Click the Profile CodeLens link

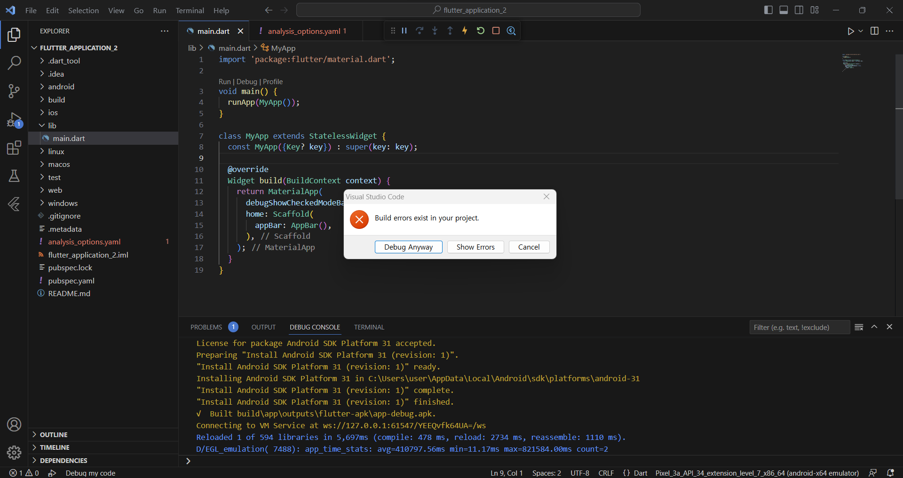pos(273,82)
